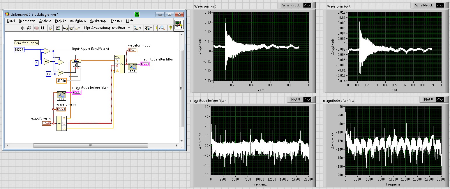Image resolution: width=450 pixels, height=189 pixels.
Task: Abort execution with the red stop button
Action: coord(36,28)
